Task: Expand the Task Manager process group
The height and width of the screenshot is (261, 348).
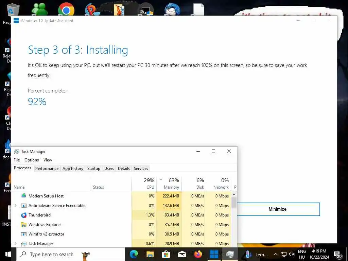Action: pyautogui.click(x=16, y=244)
